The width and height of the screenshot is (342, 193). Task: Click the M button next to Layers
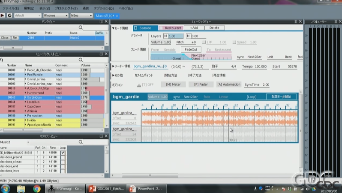click(165, 36)
